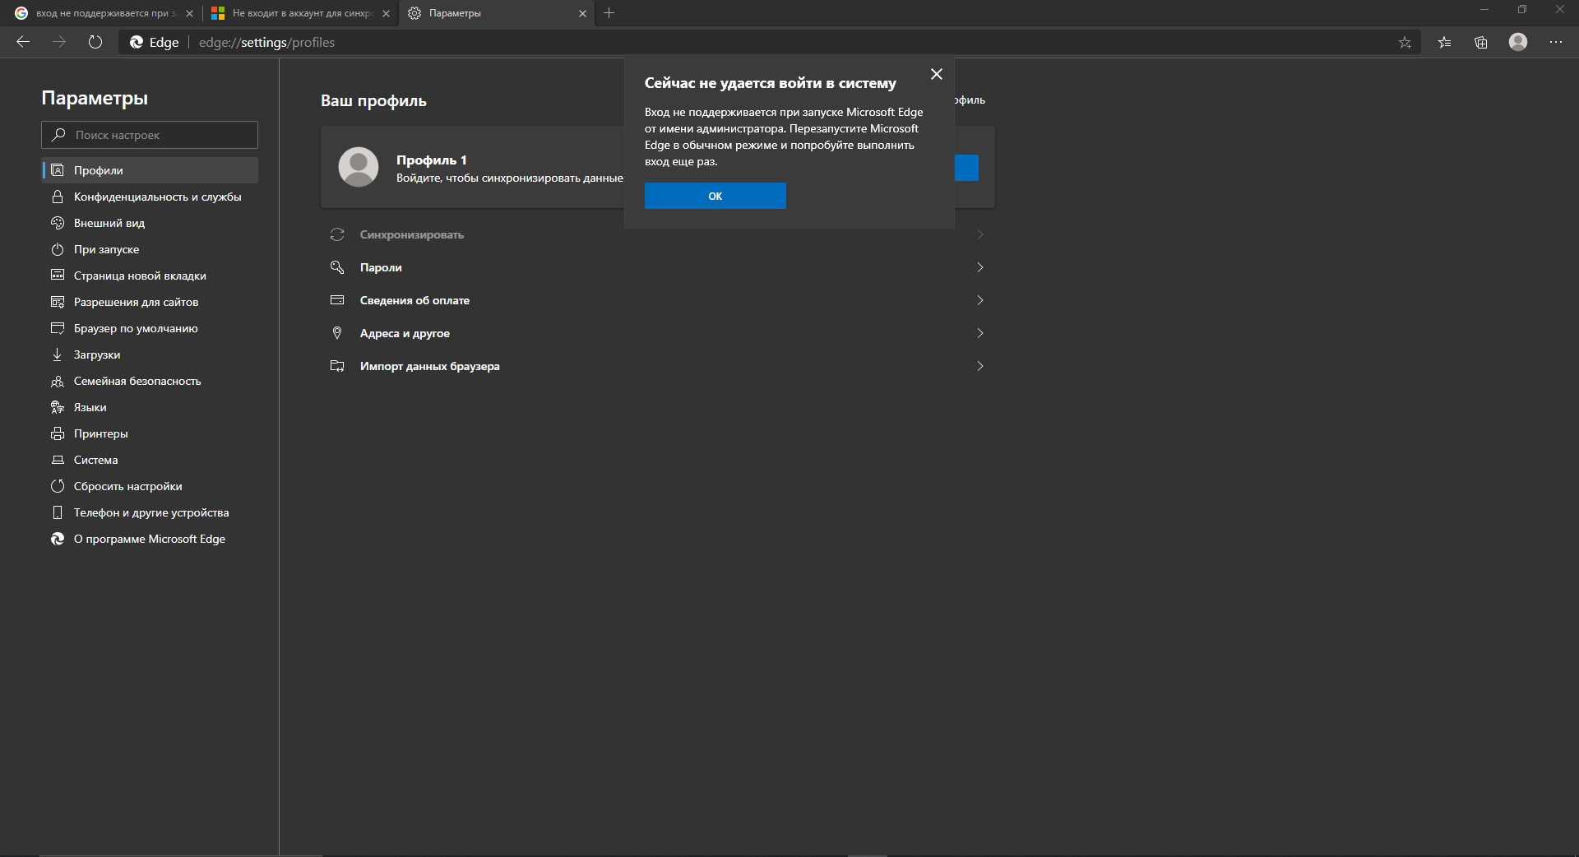
Task: Expand Адреса и другое chevron
Action: [x=980, y=333]
